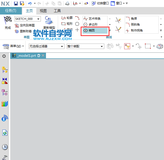Open the 无选择过滤器 selection filter dropdown
Viewport: 164px width, 160px height.
tap(47, 46)
